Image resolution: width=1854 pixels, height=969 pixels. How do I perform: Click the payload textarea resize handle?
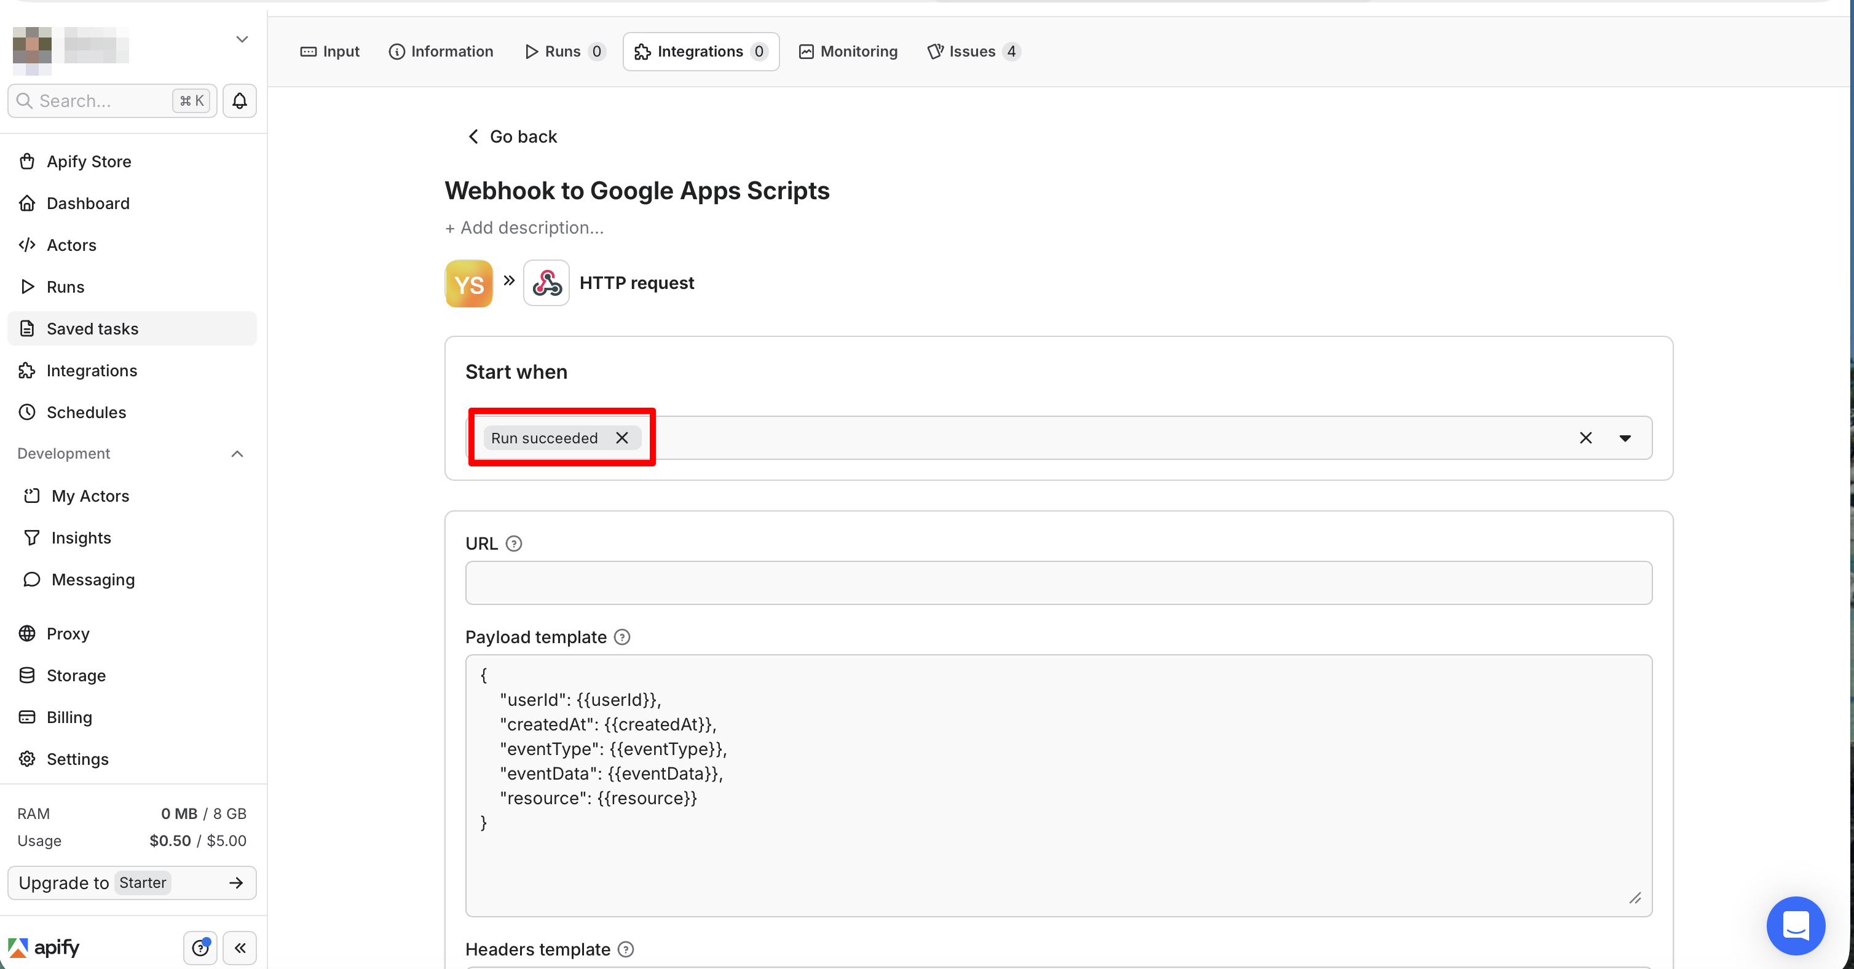pos(1635,898)
